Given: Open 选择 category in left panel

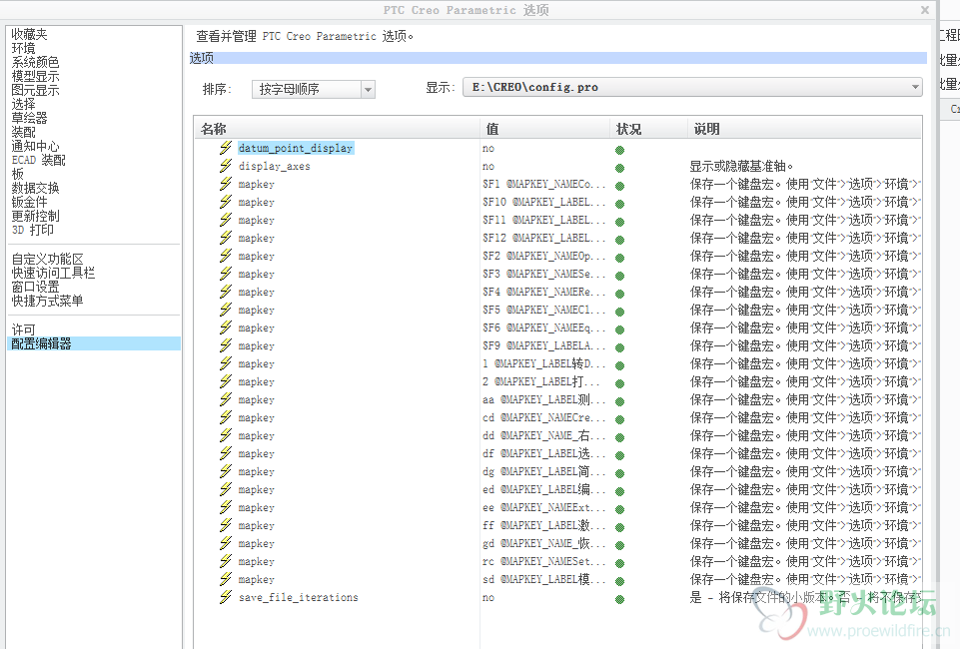Looking at the screenshot, I should (23, 104).
